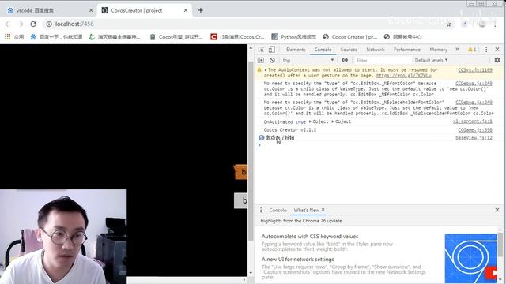
Task: Open the Network panel
Action: 376,50
